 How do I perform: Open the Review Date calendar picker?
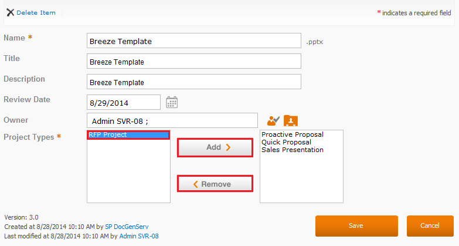[x=172, y=102]
